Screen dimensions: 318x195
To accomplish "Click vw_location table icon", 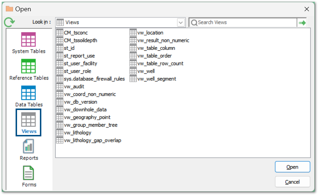I will [133, 33].
